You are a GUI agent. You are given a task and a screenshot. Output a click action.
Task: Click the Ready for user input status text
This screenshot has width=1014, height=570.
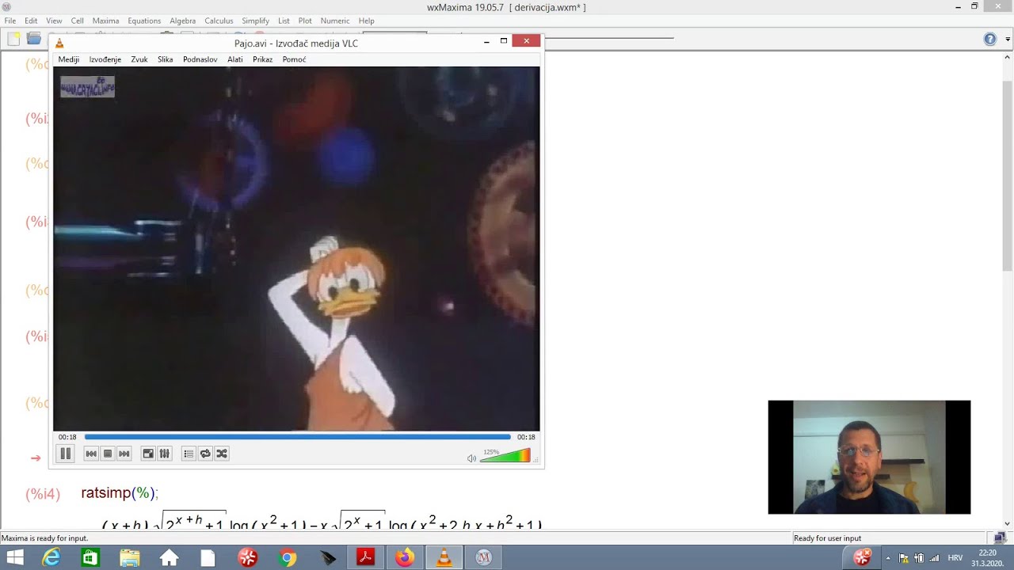(x=827, y=538)
